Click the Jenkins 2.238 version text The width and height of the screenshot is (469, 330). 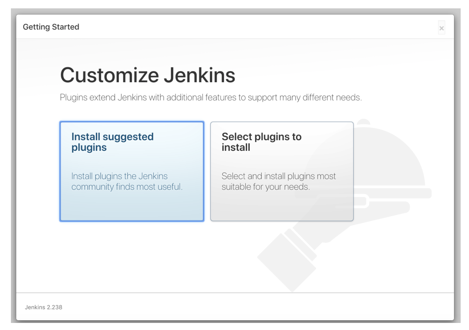pyautogui.click(x=44, y=307)
